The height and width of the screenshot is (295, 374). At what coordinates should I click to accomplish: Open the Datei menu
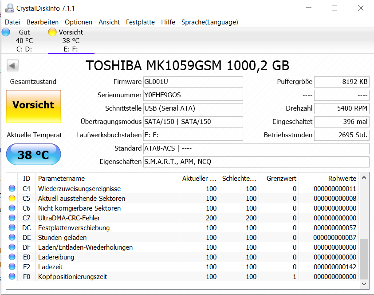pyautogui.click(x=12, y=22)
